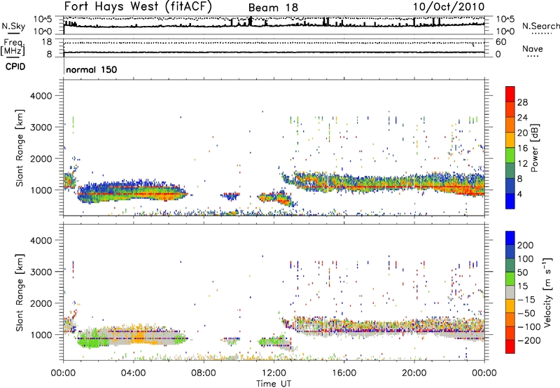Click the "04:00" time tick label

pyautogui.click(x=133, y=373)
